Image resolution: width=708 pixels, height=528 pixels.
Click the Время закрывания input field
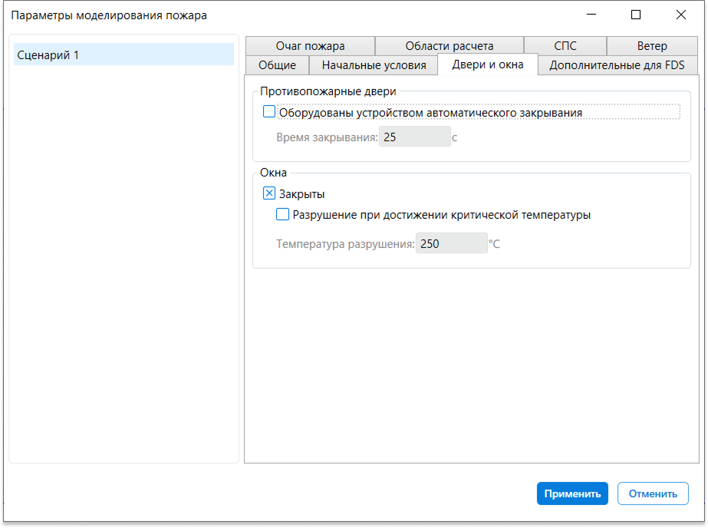coord(414,137)
